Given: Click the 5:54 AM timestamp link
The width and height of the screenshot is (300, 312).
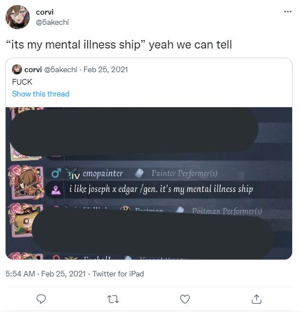Looking at the screenshot, I should pos(20,274).
